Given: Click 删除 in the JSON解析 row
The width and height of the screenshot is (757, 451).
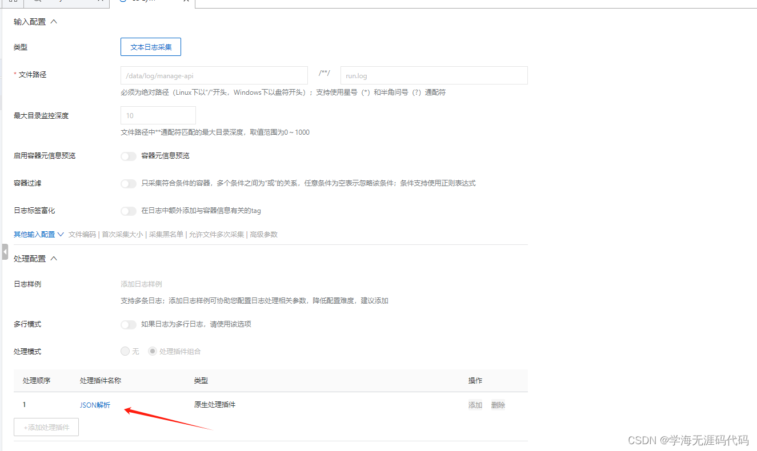Looking at the screenshot, I should tap(498, 405).
